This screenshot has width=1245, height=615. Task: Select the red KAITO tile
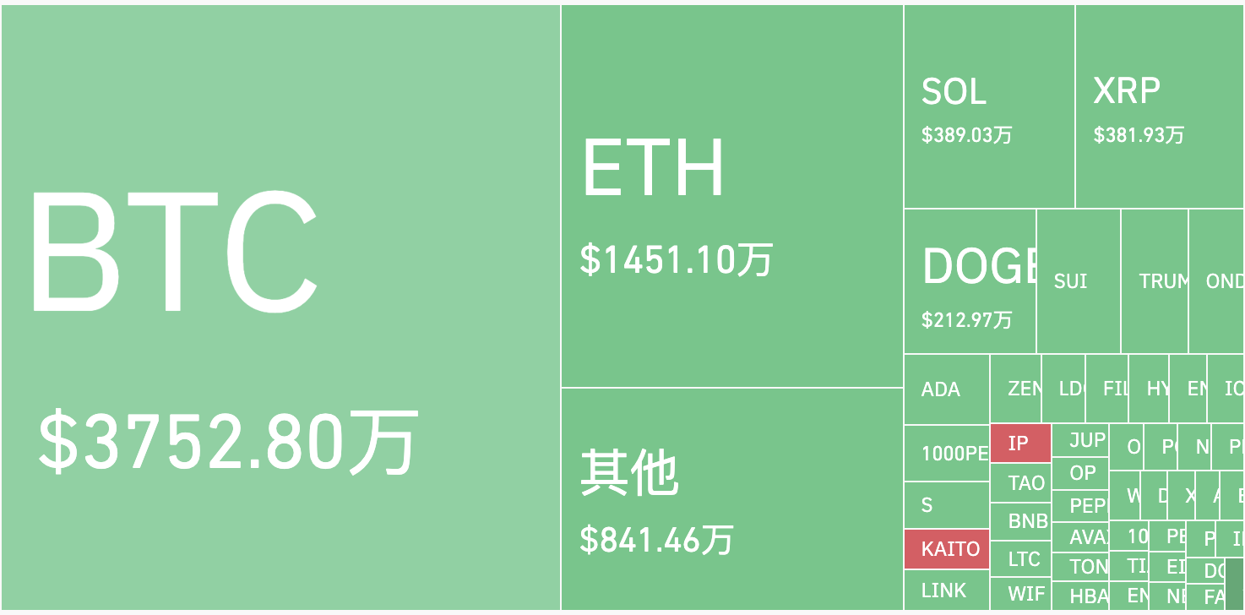946,549
